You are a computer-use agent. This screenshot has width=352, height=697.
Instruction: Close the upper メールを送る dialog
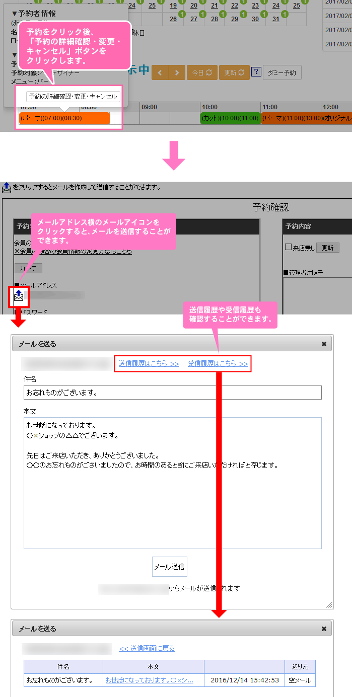(x=324, y=344)
